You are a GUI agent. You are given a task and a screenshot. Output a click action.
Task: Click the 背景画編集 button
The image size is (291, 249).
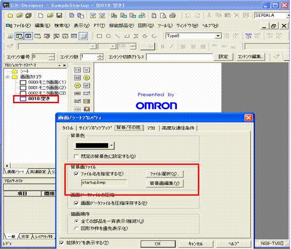click(x=164, y=183)
